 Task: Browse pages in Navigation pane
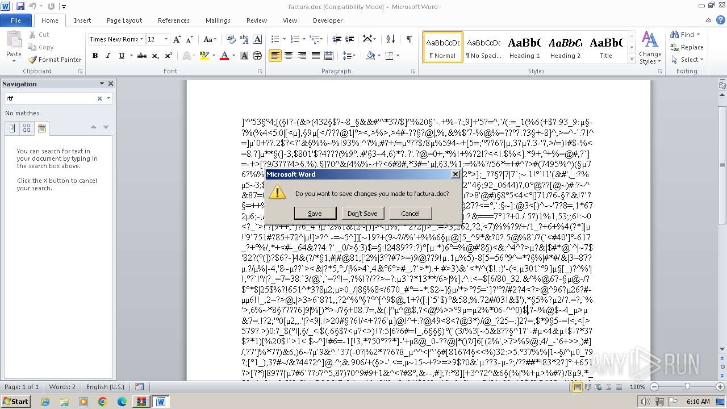[27, 128]
